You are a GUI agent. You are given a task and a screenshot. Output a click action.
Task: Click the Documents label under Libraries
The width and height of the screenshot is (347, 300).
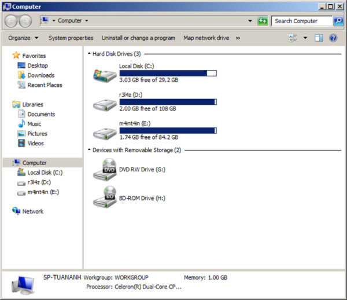click(x=41, y=114)
